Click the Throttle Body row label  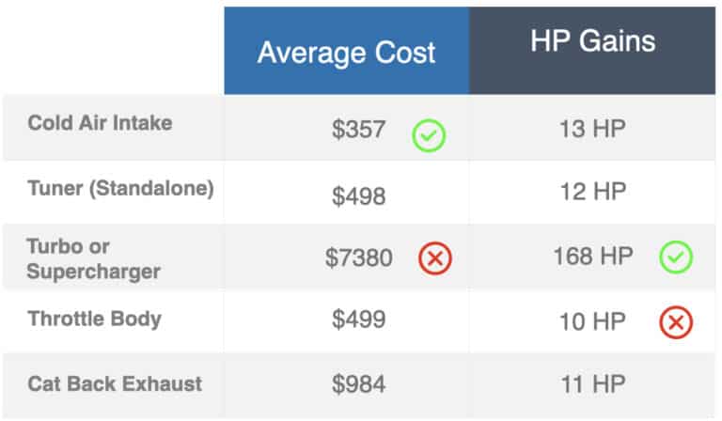pyautogui.click(x=94, y=319)
